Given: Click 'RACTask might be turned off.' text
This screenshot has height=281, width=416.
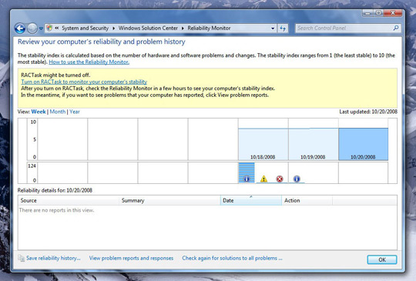Looking at the screenshot, I should (55, 75).
